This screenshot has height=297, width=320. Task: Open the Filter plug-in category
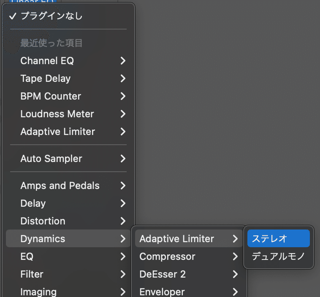32,274
